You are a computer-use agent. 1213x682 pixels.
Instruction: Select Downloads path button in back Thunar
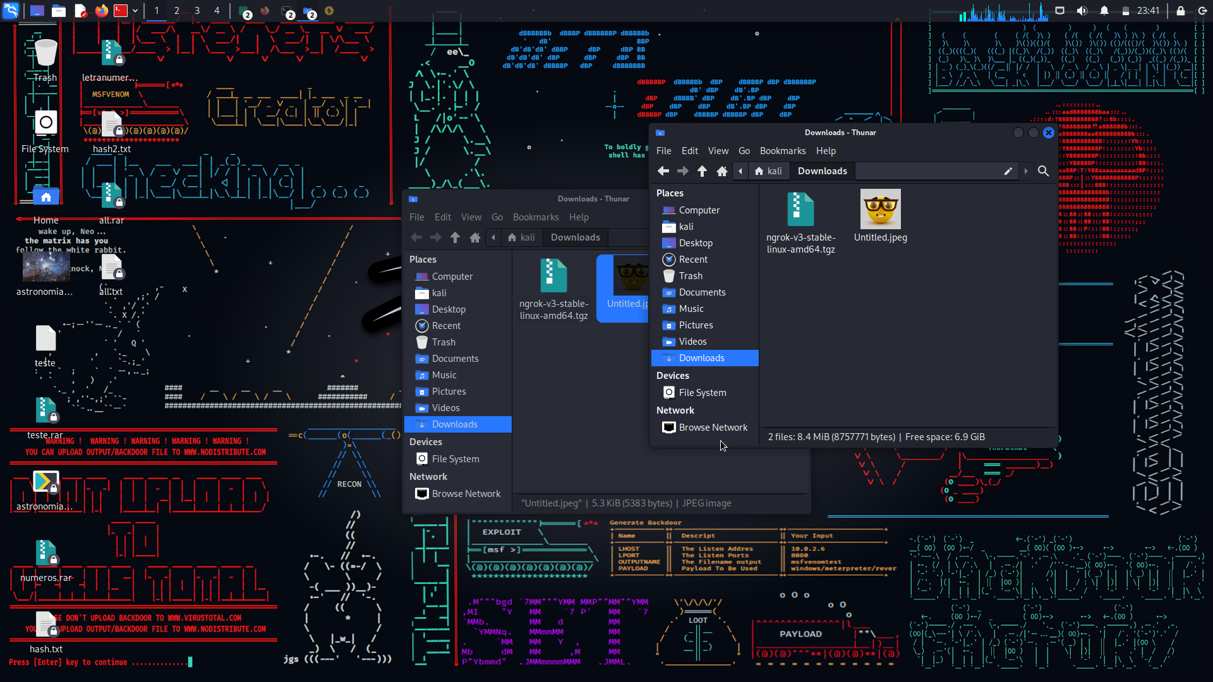coord(575,237)
